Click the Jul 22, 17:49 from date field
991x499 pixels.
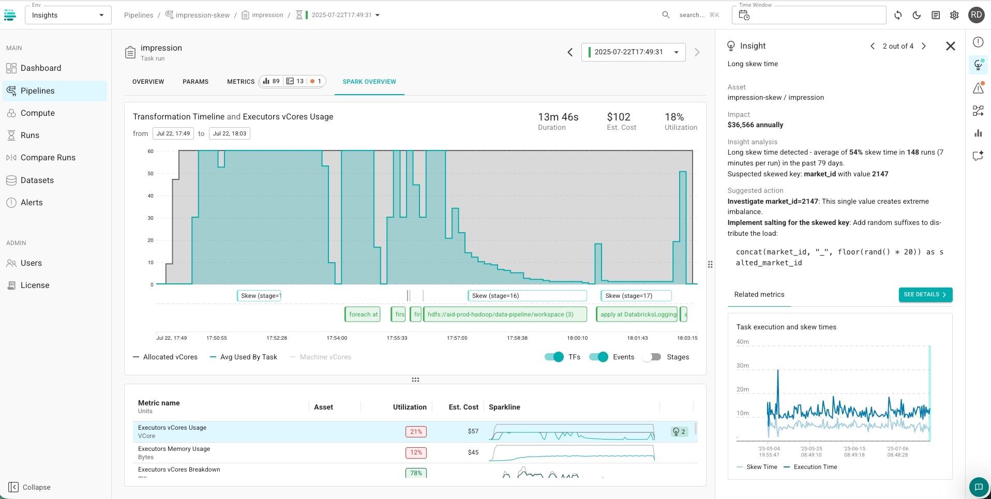(x=173, y=133)
